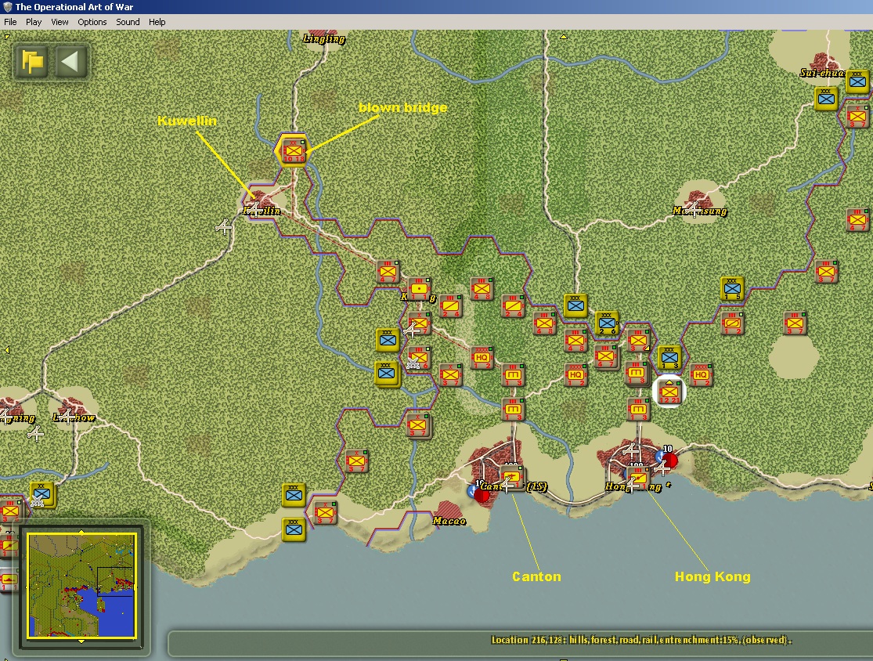Select the blue XXX unit marked 1 3
Image resolution: width=873 pixels, height=661 pixels.
click(669, 357)
